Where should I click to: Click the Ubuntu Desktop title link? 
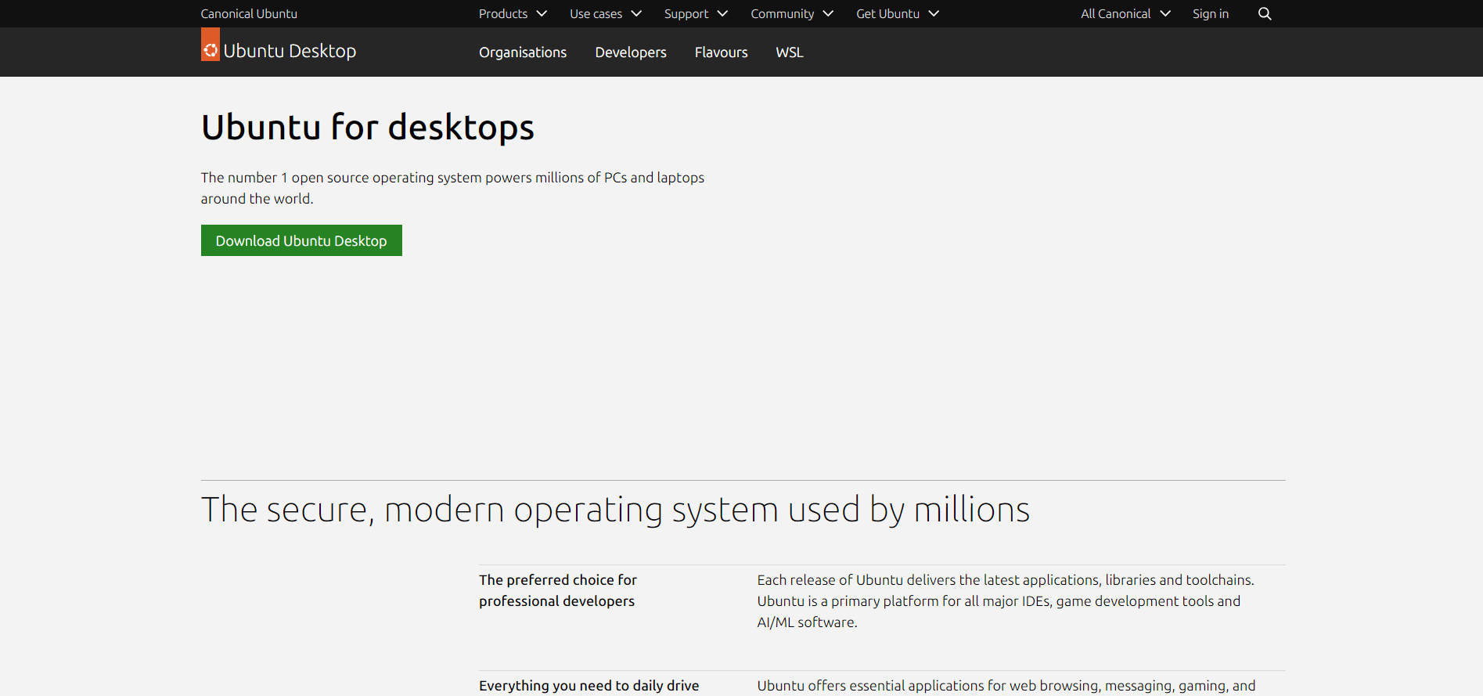290,51
